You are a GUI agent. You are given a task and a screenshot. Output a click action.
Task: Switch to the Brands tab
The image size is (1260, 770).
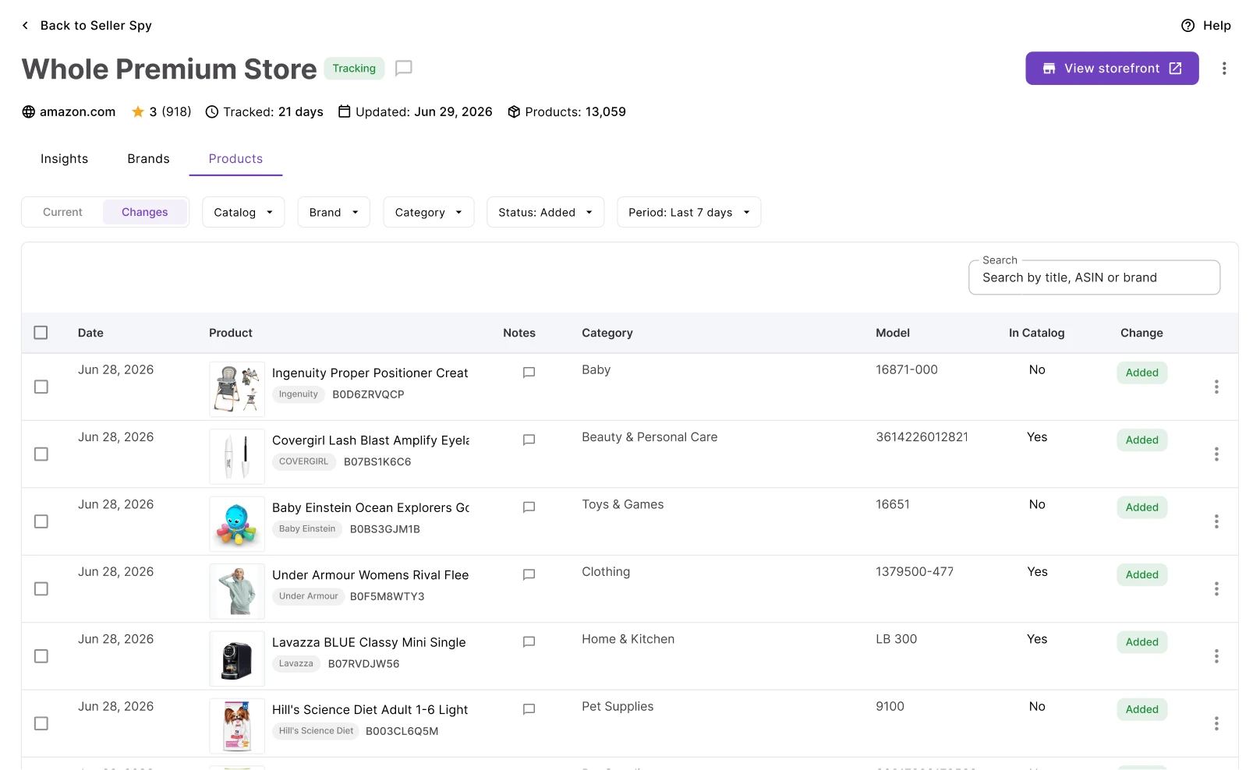pos(148,159)
